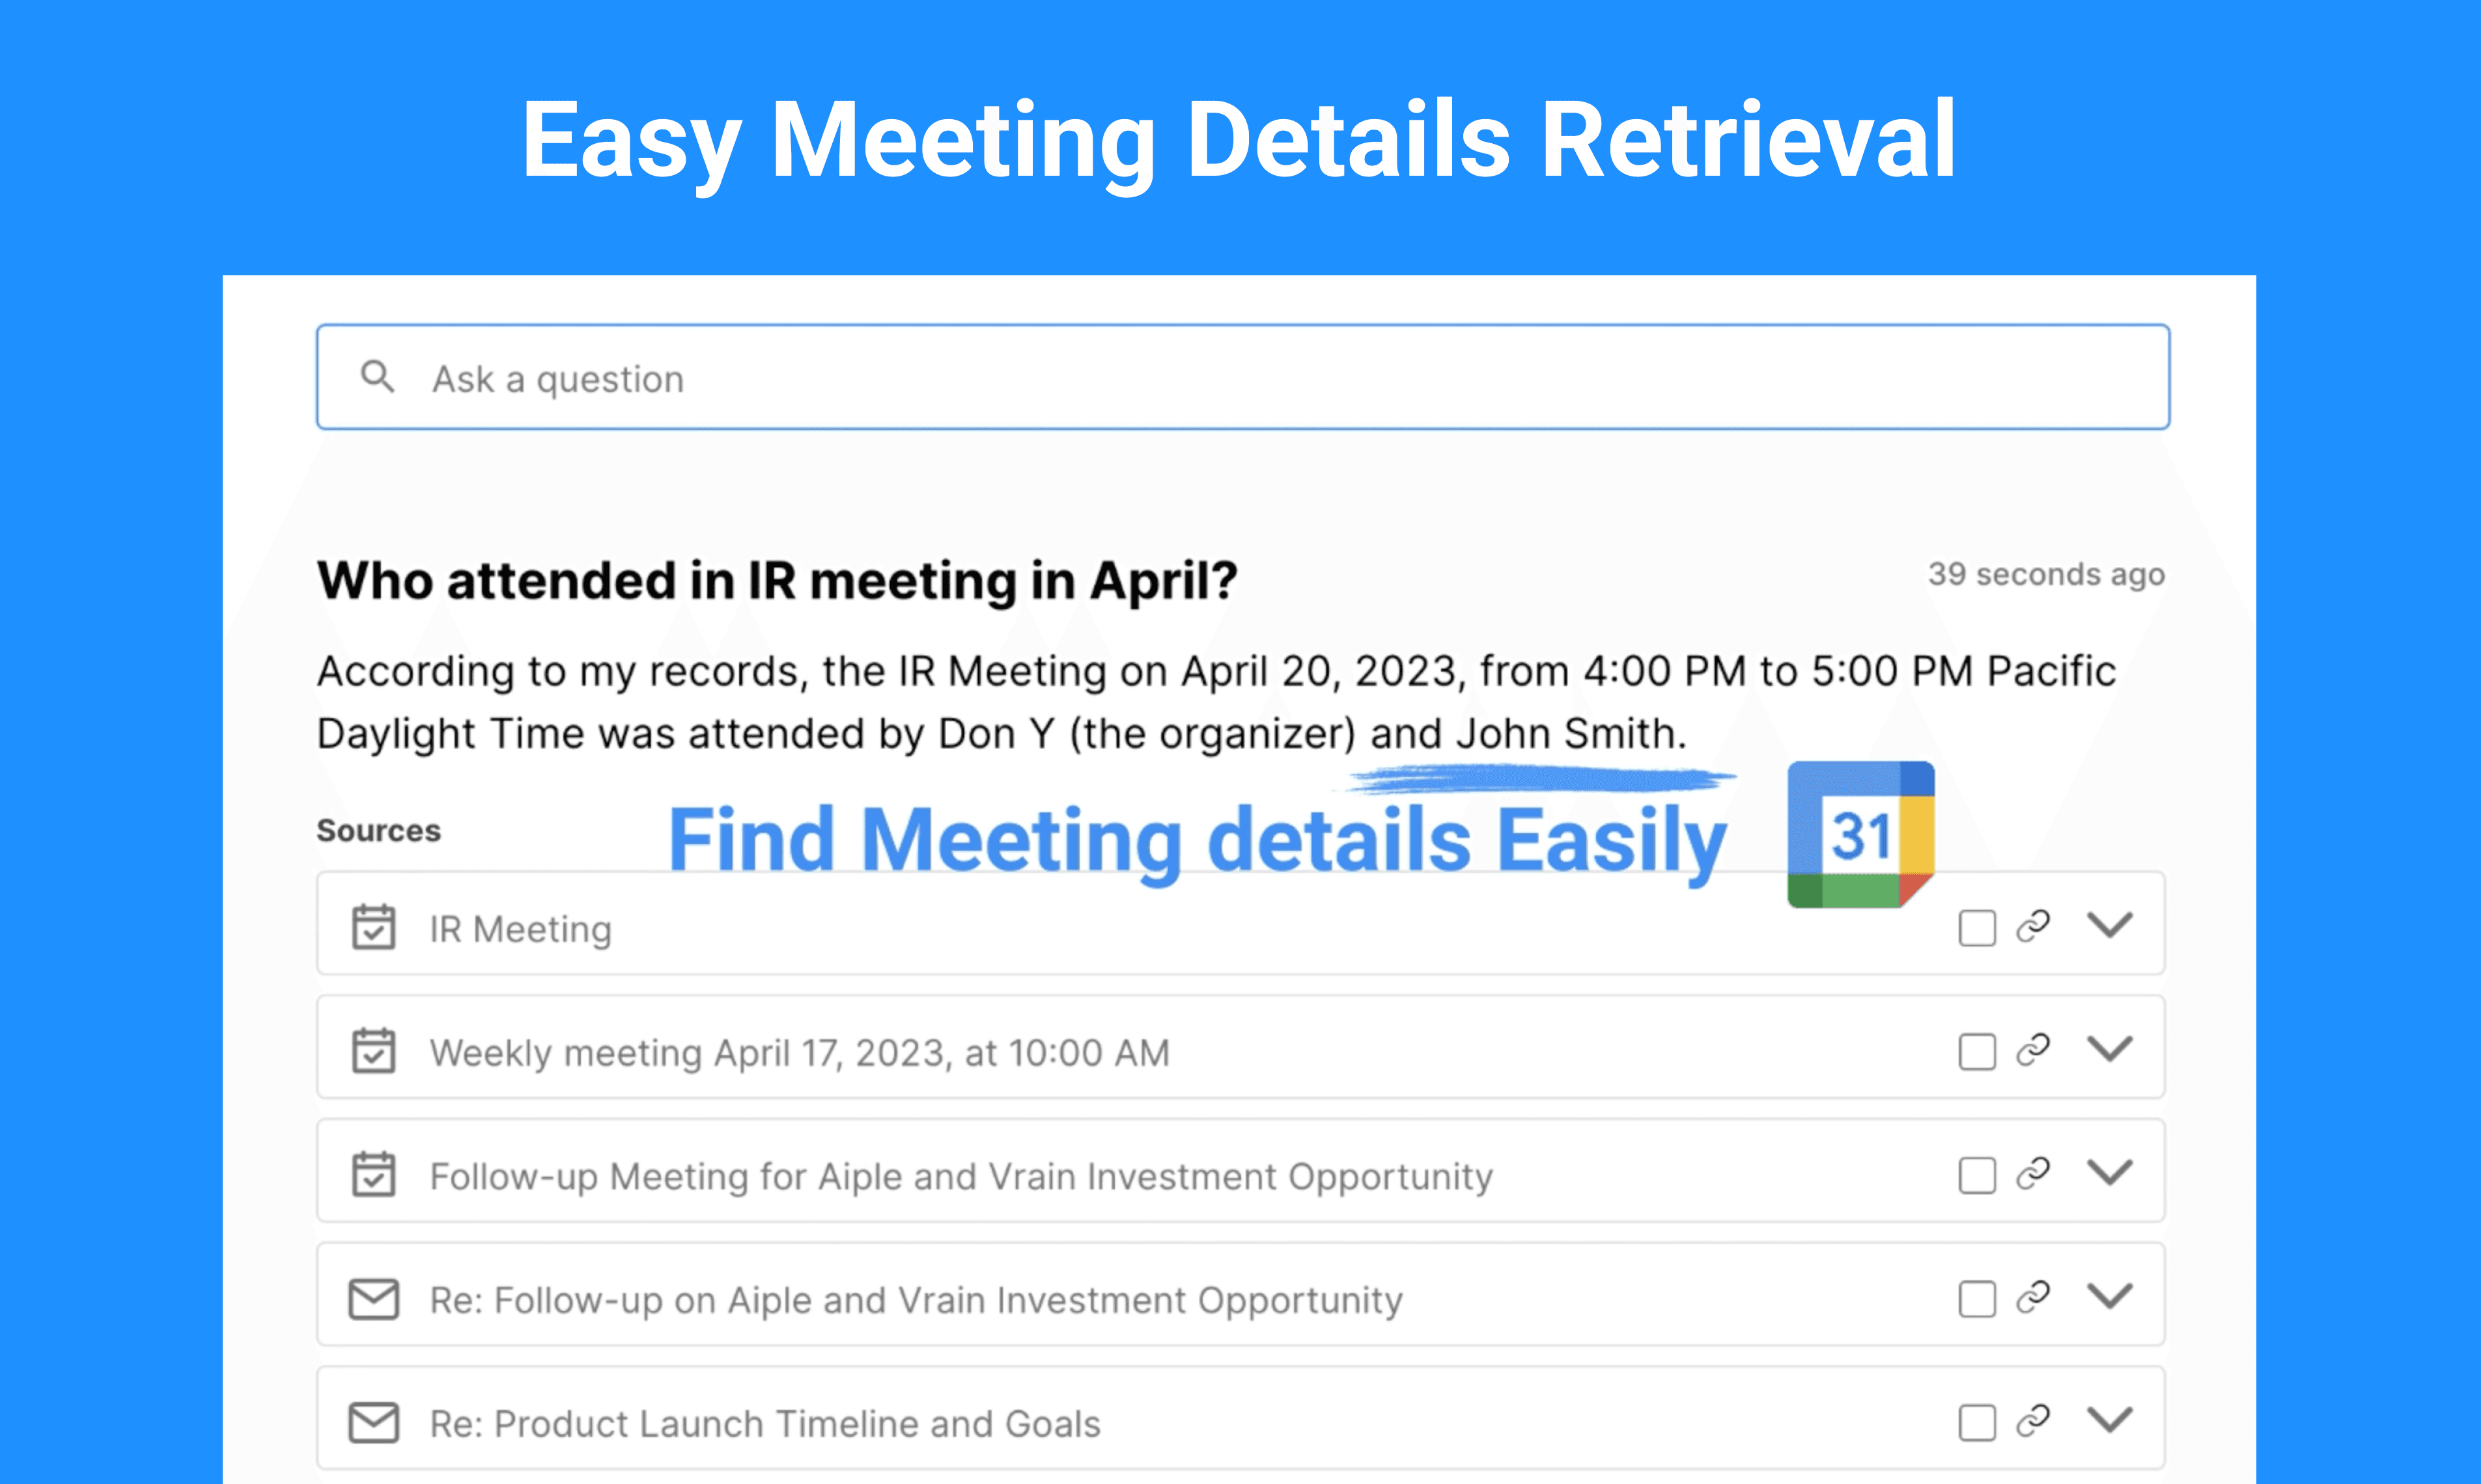Copy link for Weekly meeting source
2481x1484 pixels.
(x=2033, y=1050)
